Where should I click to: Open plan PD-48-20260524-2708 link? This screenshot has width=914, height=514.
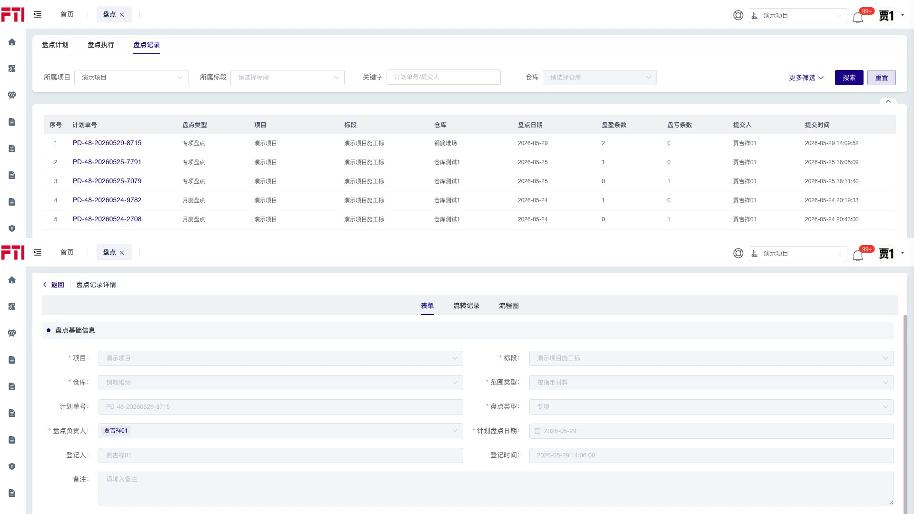click(x=107, y=219)
